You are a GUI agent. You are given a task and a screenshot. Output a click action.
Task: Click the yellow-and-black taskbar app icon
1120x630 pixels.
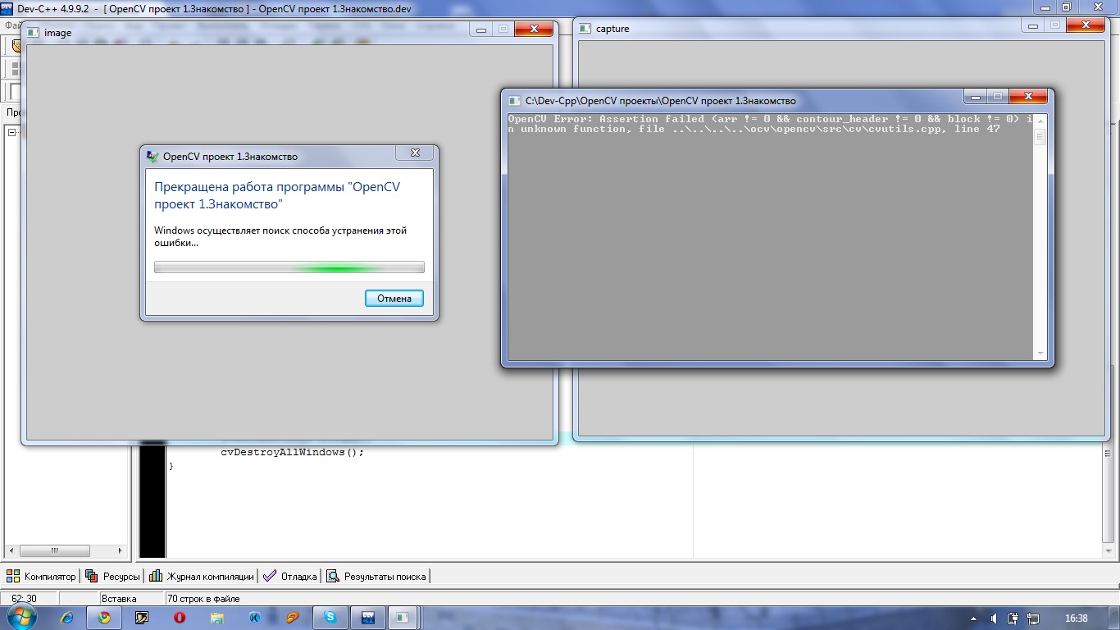pyautogui.click(x=141, y=618)
